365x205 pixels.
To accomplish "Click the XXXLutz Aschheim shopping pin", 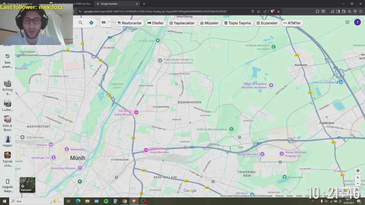I will click(341, 82).
